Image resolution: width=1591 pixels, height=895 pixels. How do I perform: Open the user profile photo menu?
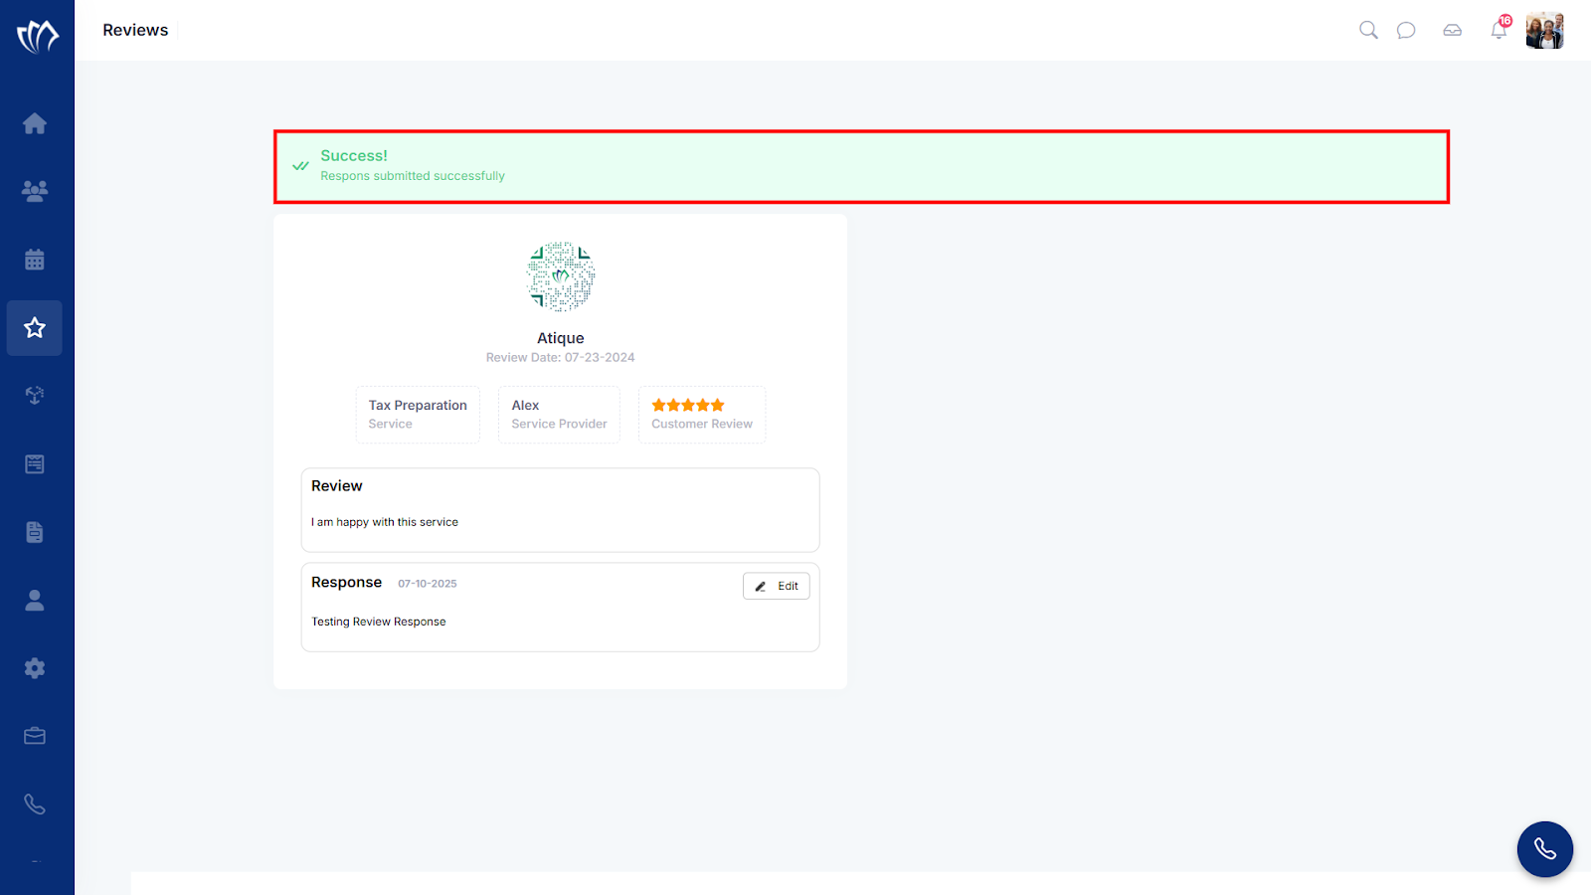[x=1545, y=31]
